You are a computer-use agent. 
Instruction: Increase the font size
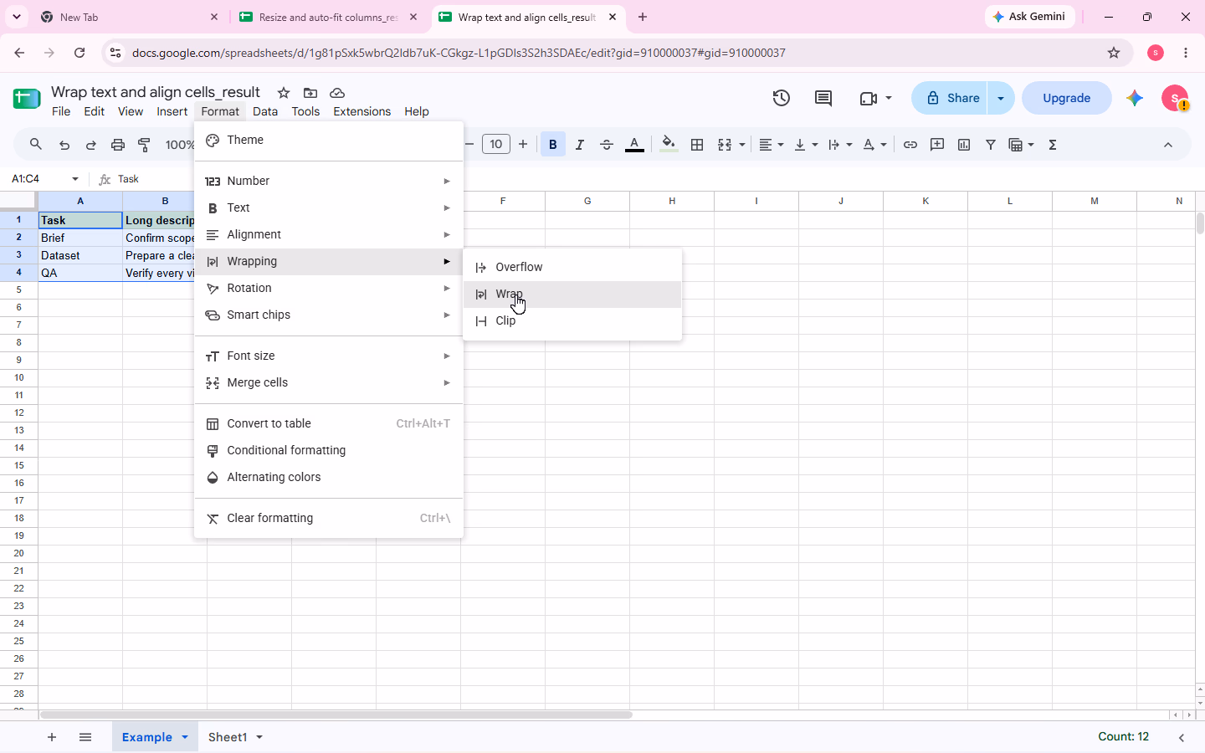[523, 145]
